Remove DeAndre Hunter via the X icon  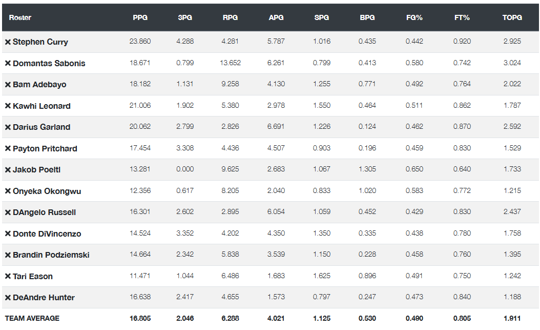(8, 298)
